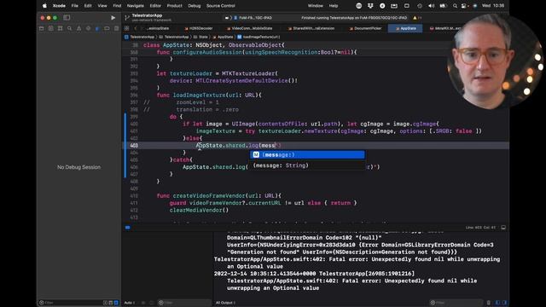Open the AppState file breadcrumb
Viewport: 546px width, 307px height.
tap(223, 37)
